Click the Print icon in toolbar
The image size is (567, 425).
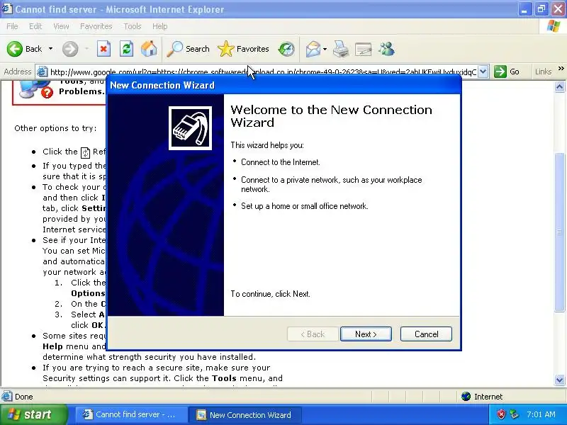(x=341, y=49)
